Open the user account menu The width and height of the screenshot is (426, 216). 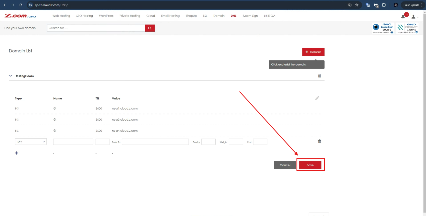click(414, 17)
